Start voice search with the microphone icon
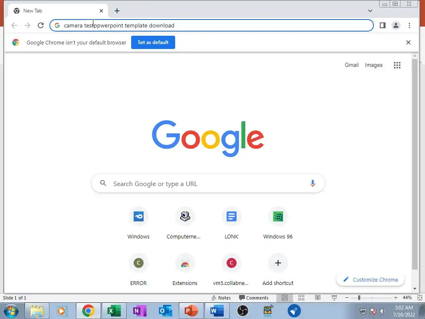 coord(313,184)
